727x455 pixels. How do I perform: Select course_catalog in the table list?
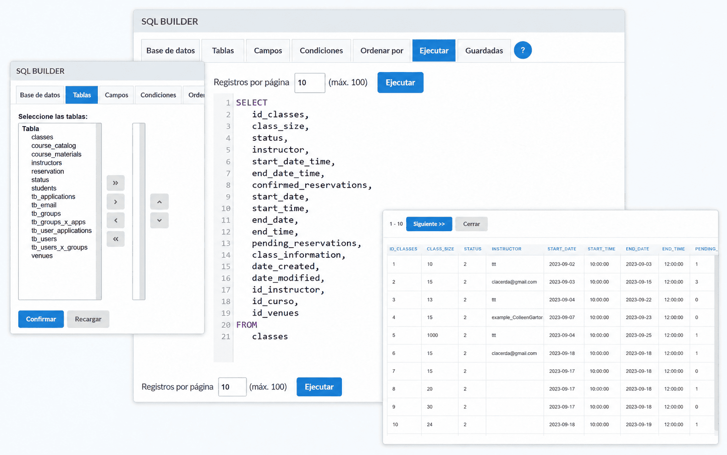[x=54, y=146]
